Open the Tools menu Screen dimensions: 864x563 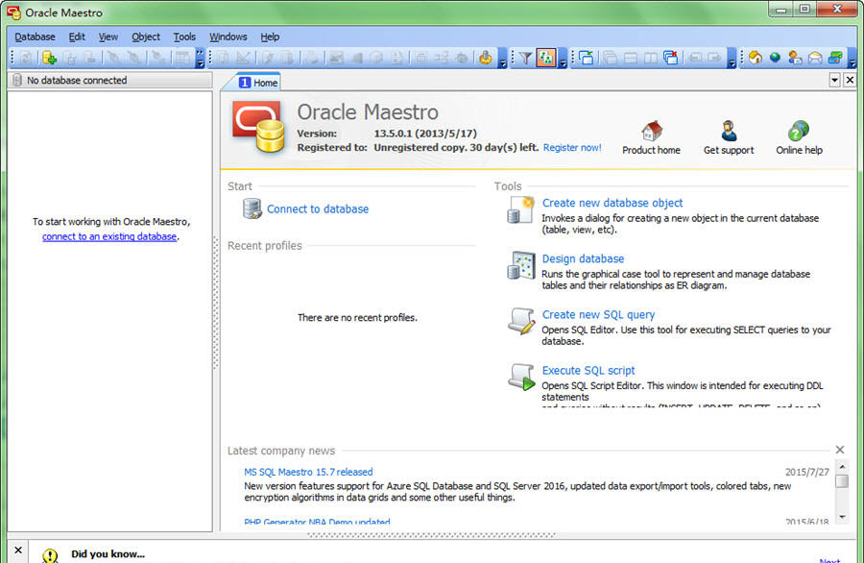(x=184, y=37)
